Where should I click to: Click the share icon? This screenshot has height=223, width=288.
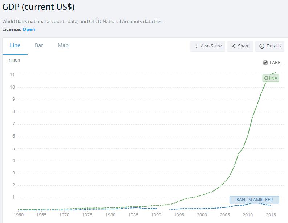234,46
